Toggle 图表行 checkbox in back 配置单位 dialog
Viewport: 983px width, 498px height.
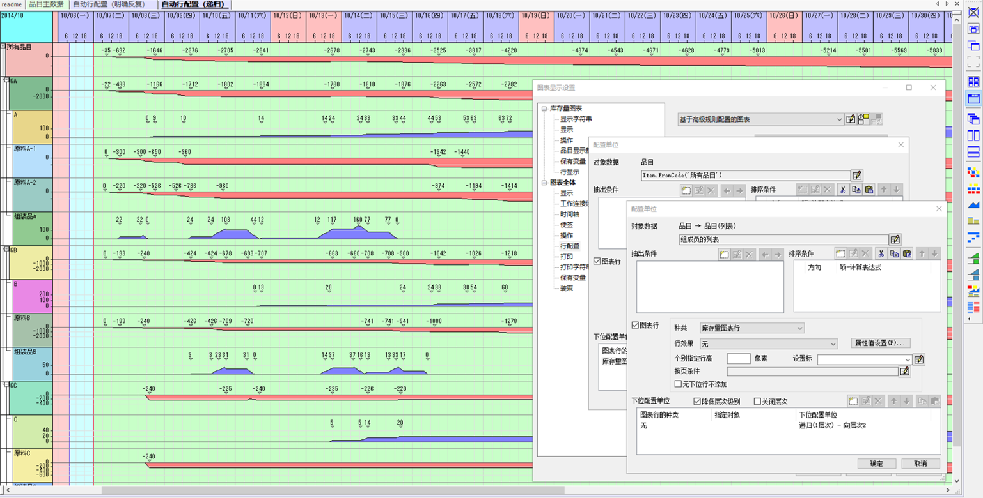pyautogui.click(x=597, y=261)
